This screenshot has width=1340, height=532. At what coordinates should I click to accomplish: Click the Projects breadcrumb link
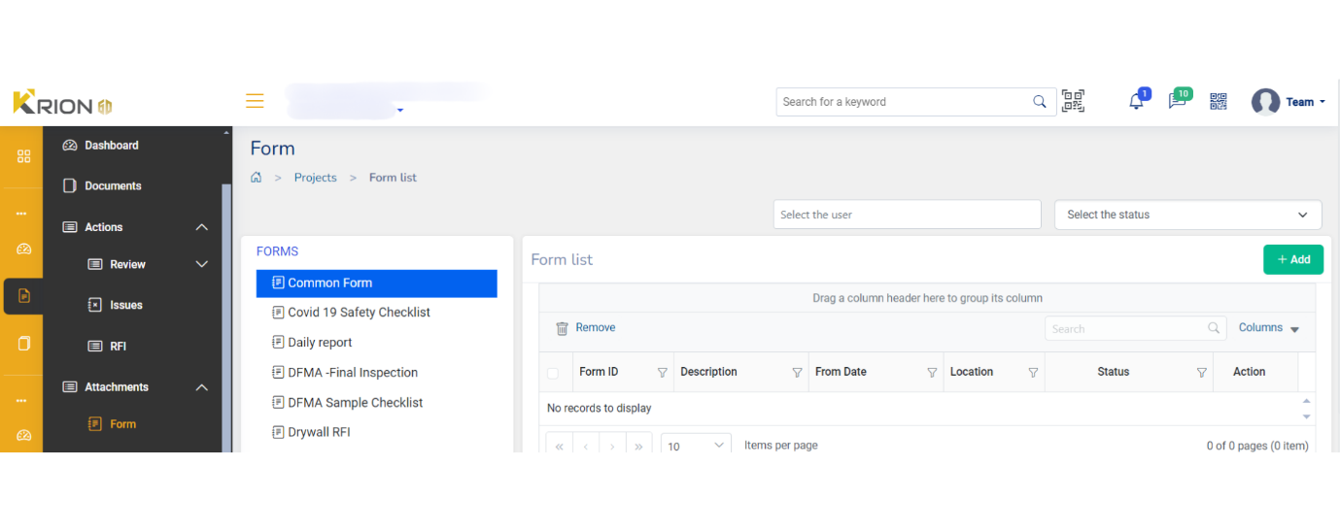[315, 178]
